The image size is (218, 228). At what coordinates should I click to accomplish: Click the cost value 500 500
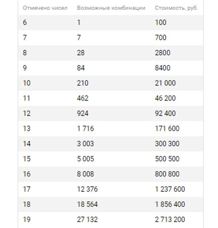(x=167, y=159)
